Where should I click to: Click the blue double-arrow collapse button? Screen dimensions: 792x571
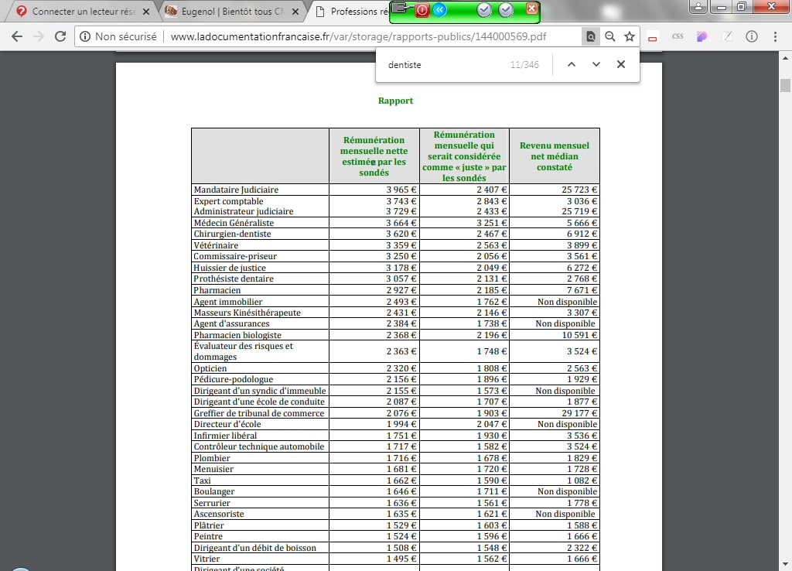439,10
